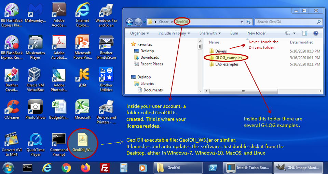
Task: Select Desktop under Favorites
Action: 144,51
